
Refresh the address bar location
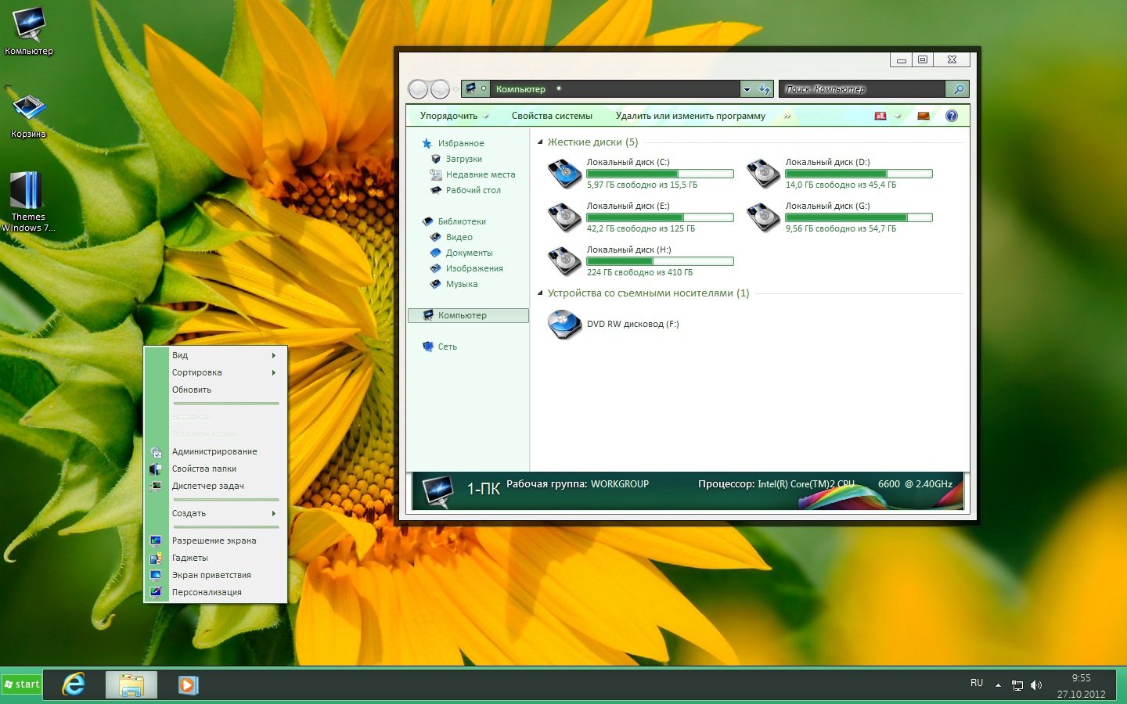click(765, 89)
